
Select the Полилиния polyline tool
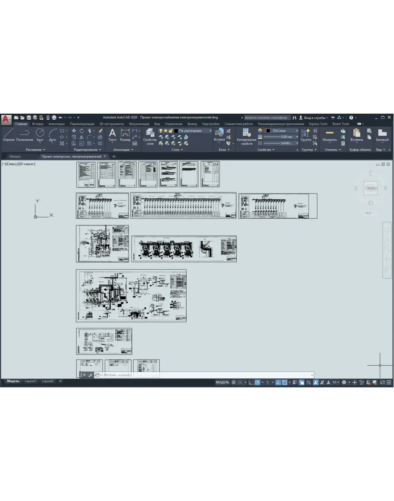point(25,134)
